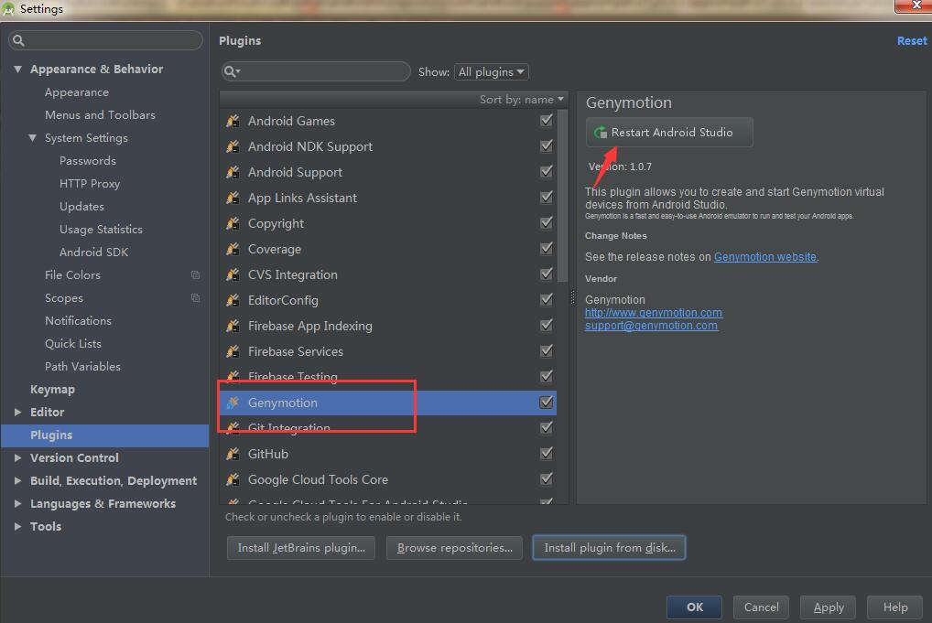The width and height of the screenshot is (932, 623).
Task: Click the Android Support plugin icon
Action: click(x=233, y=172)
